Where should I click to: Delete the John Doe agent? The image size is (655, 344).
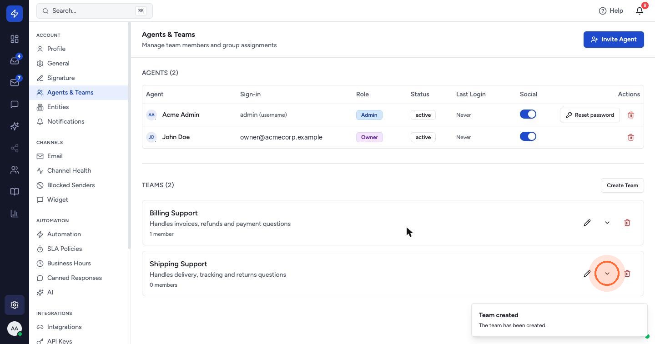[x=631, y=137]
